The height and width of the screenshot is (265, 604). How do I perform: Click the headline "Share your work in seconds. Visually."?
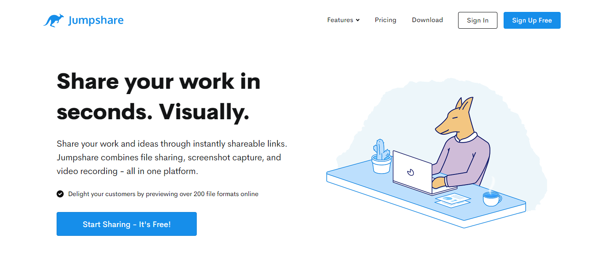tap(158, 97)
